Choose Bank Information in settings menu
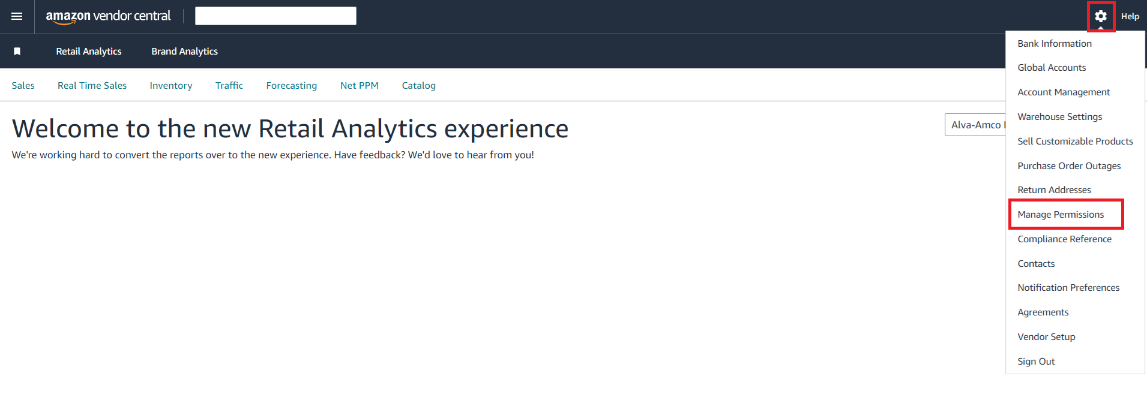Image resolution: width=1147 pixels, height=409 pixels. pos(1055,44)
